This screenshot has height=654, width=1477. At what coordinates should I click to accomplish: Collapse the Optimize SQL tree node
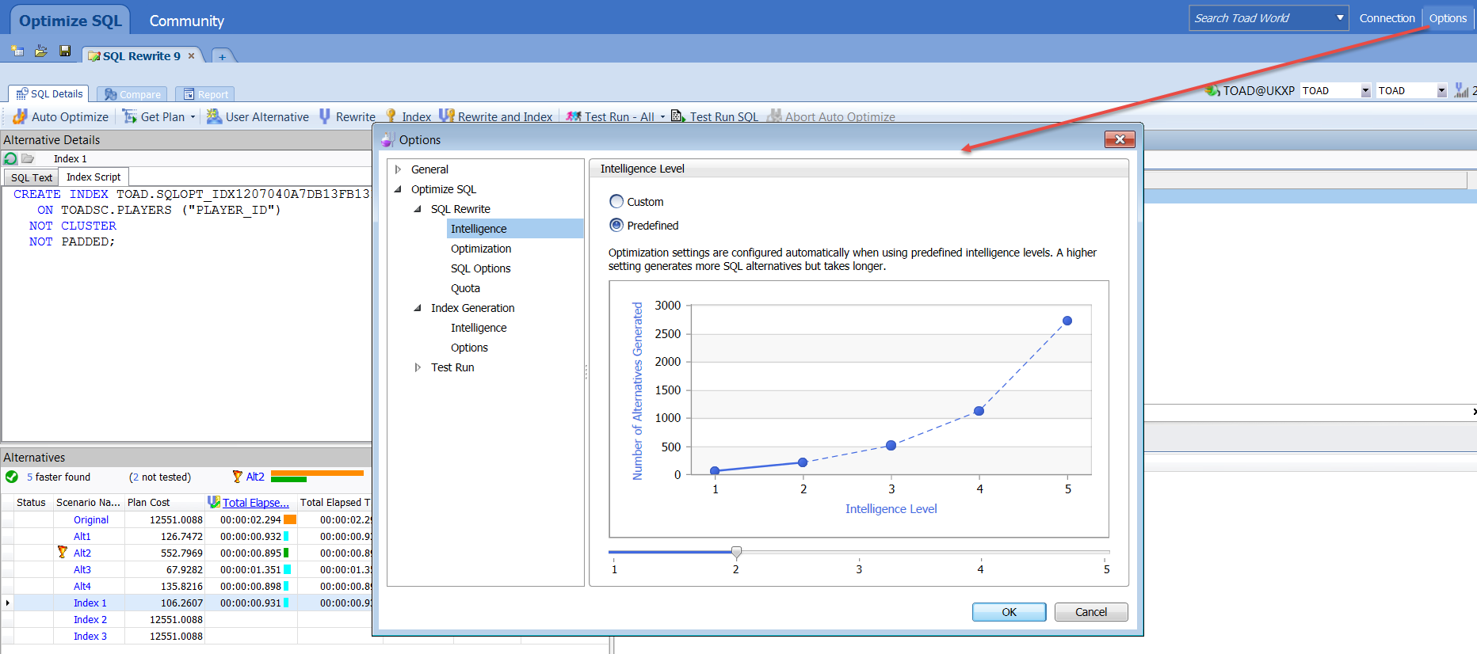(x=398, y=189)
